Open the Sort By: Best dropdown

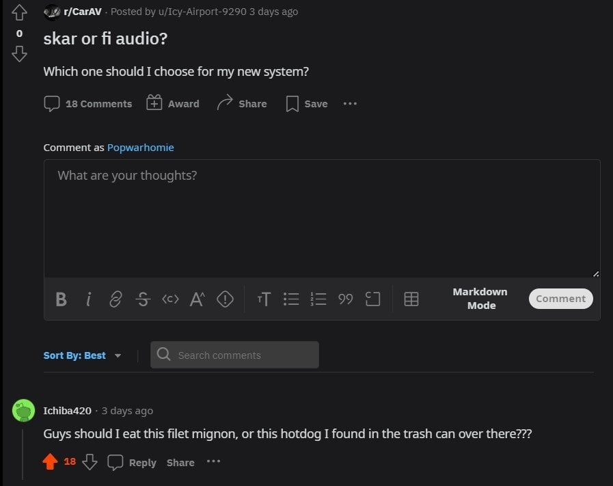[x=81, y=355]
